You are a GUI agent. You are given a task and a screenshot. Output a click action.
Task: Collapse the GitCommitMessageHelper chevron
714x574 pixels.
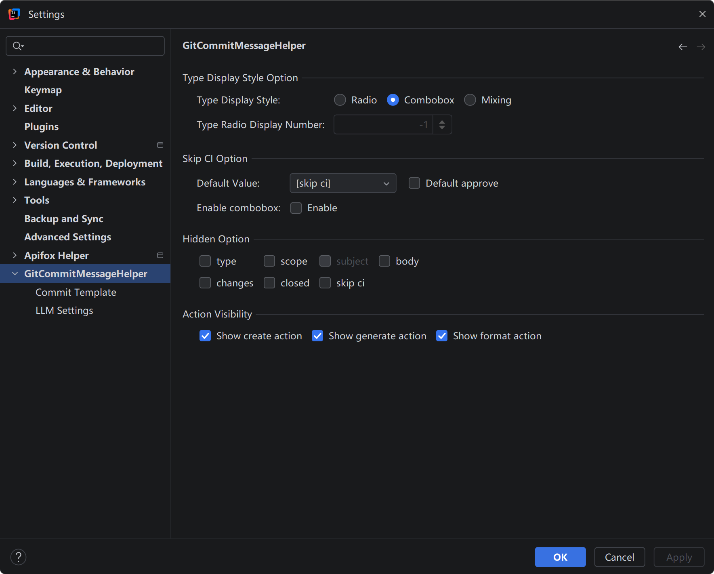[15, 273]
